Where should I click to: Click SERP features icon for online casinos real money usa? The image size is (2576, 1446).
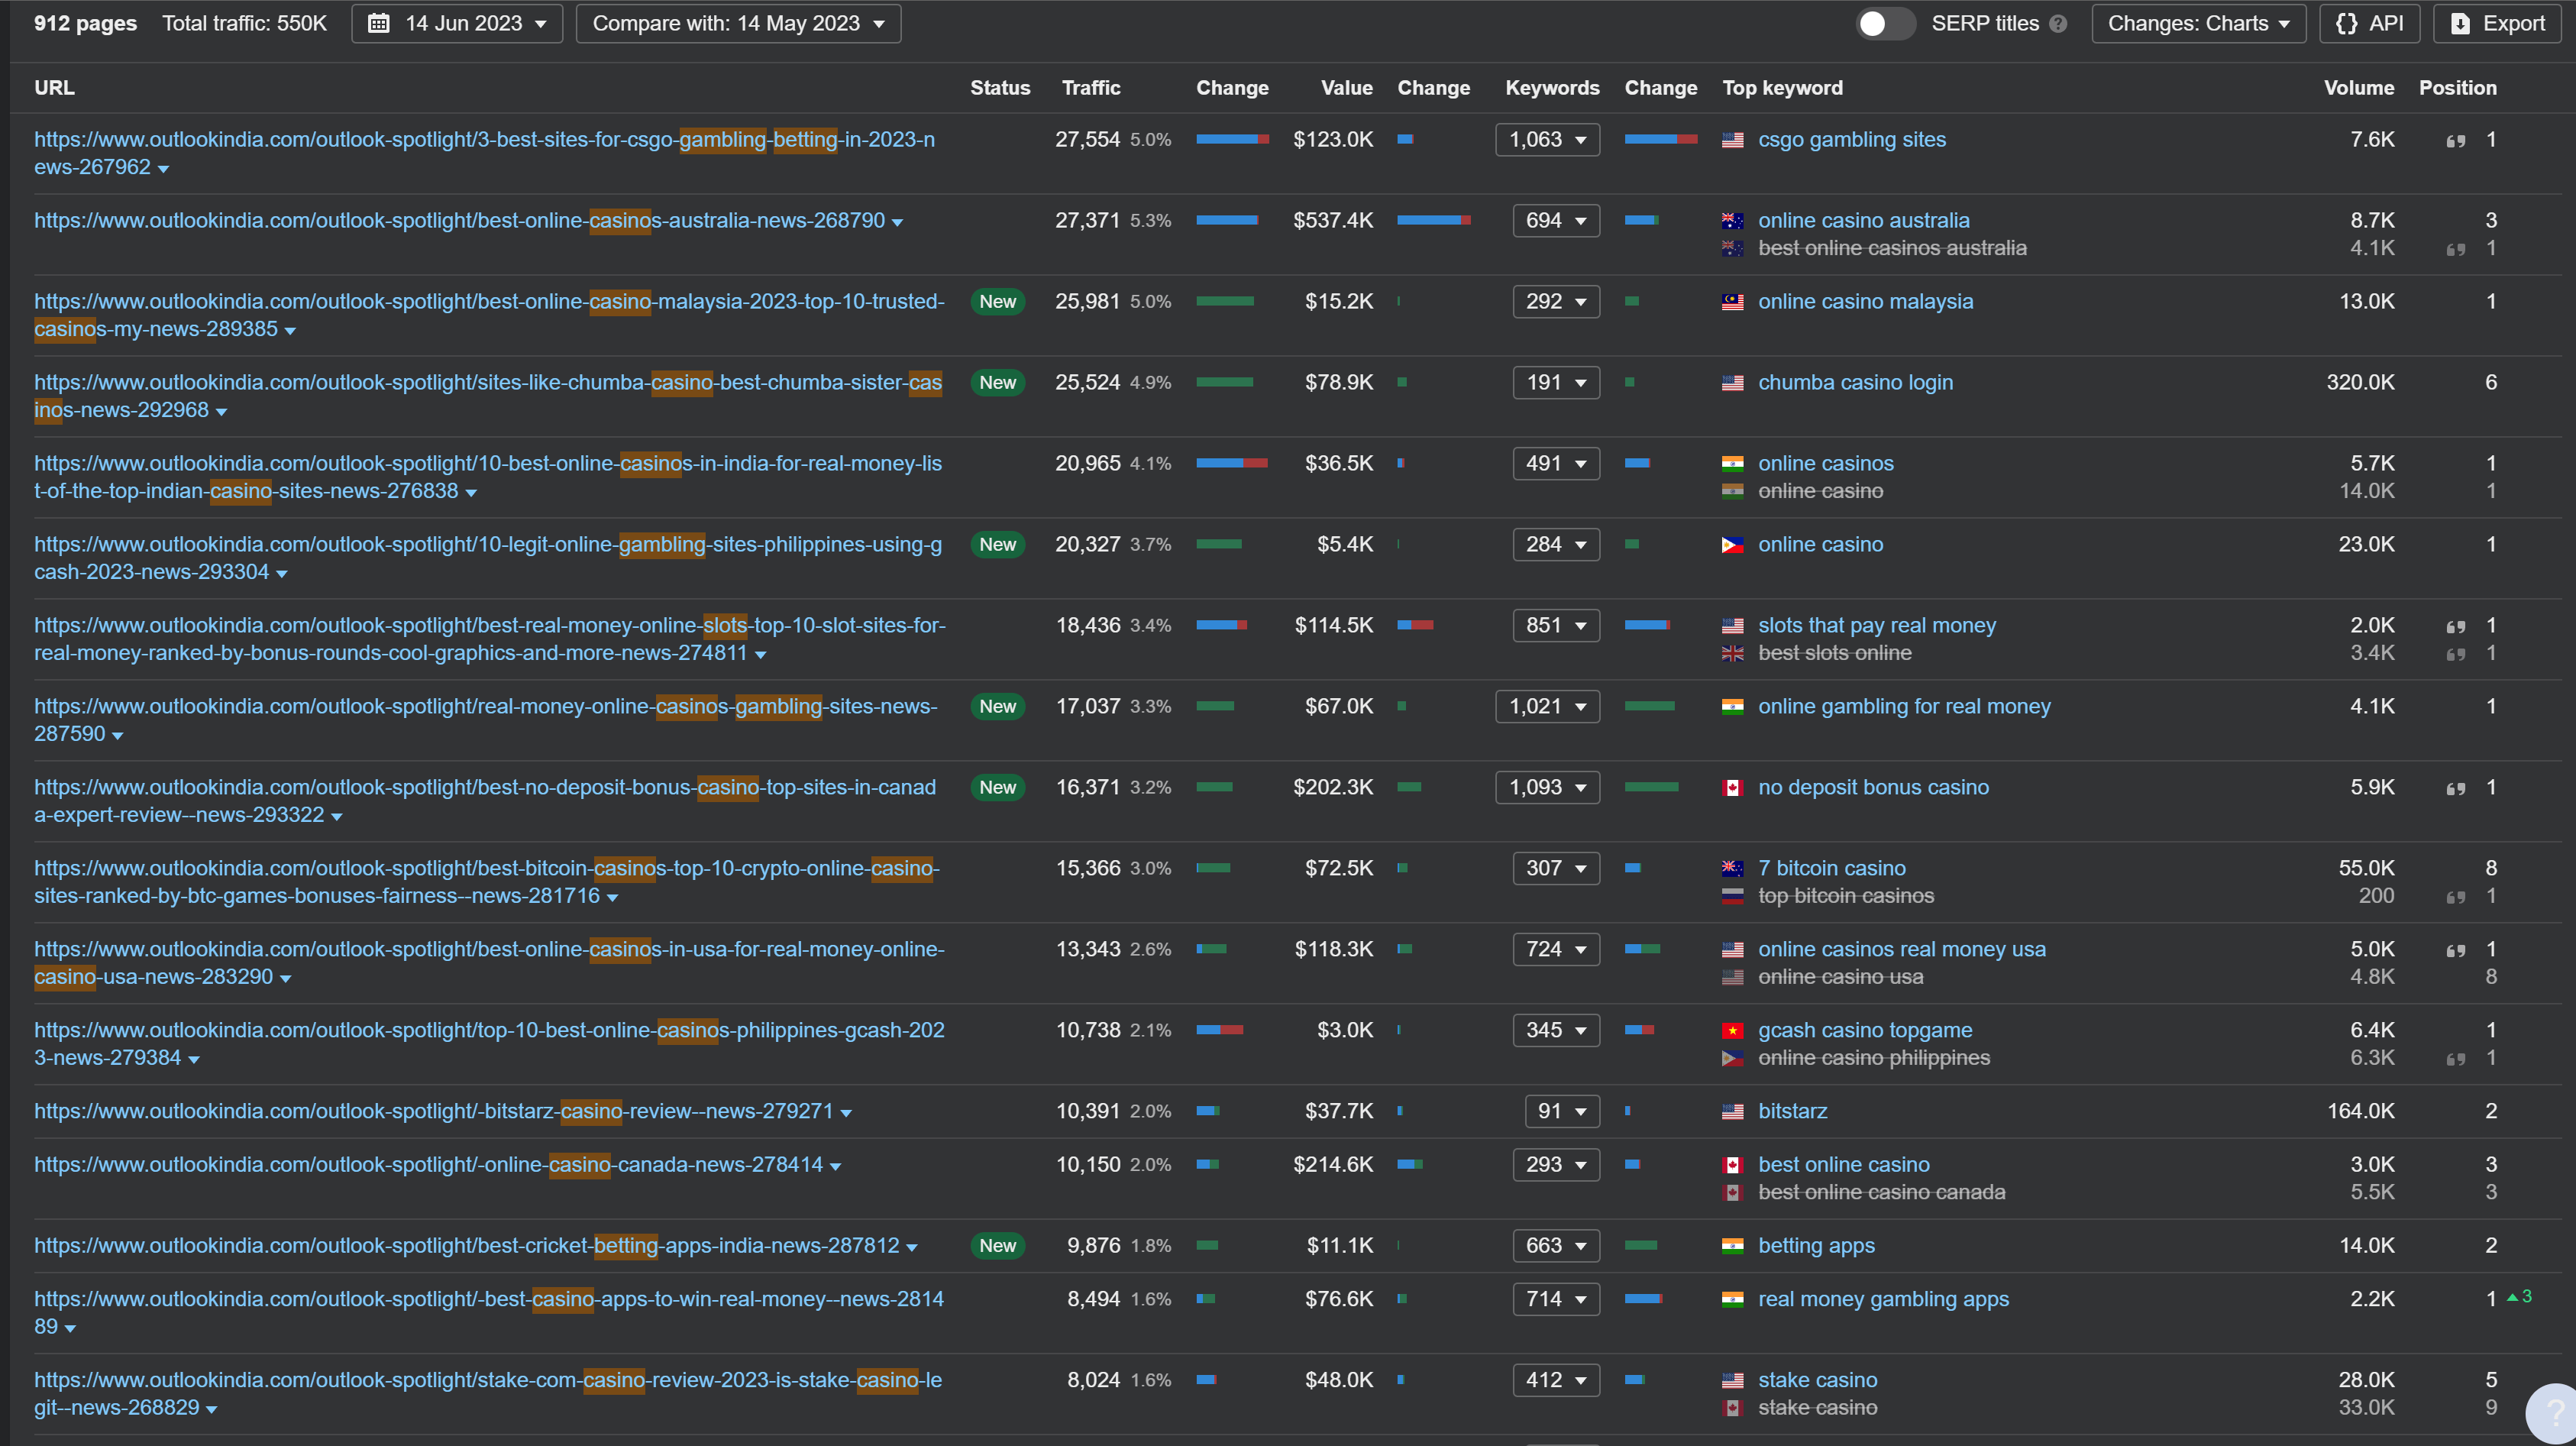(2455, 951)
